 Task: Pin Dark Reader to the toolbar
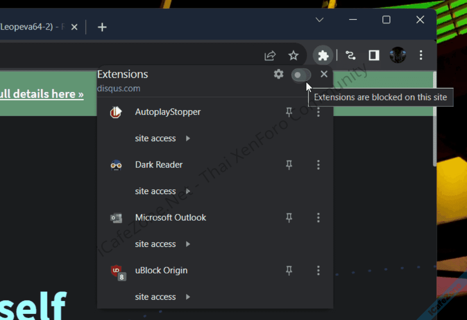[289, 165]
